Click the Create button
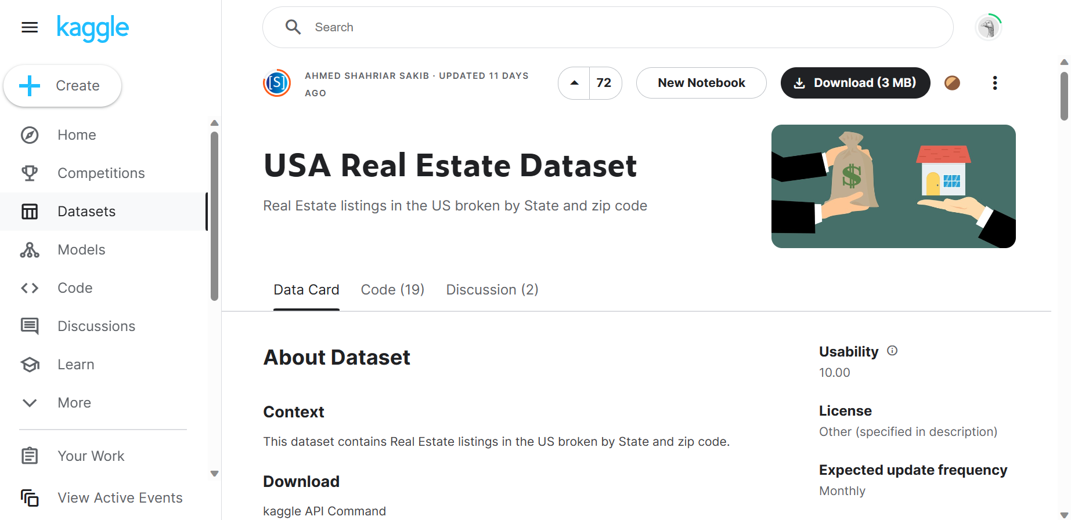 tap(63, 86)
